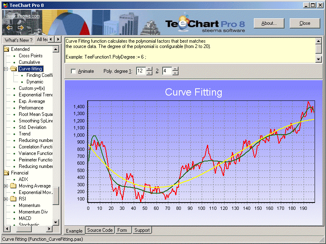Viewport: 326px width, 244px height.
Task: Click the TeeChart app icon in title bar
Action: pyautogui.click(x=6, y=5)
